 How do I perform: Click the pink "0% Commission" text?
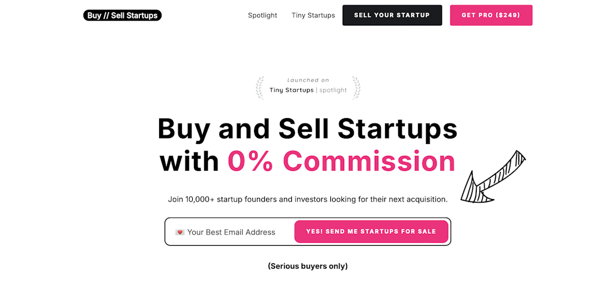tap(341, 161)
